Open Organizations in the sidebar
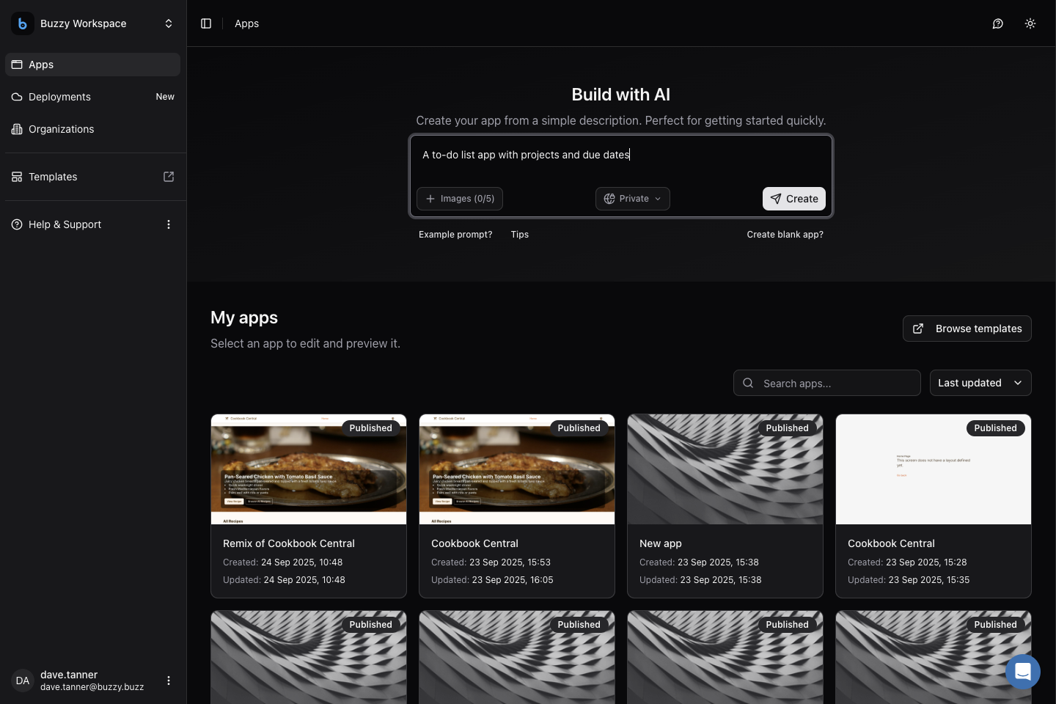The height and width of the screenshot is (704, 1056). coord(61,129)
